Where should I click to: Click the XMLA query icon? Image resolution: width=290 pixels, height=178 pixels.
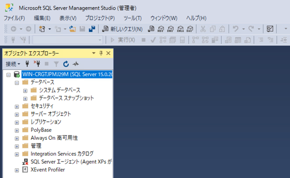180,29
